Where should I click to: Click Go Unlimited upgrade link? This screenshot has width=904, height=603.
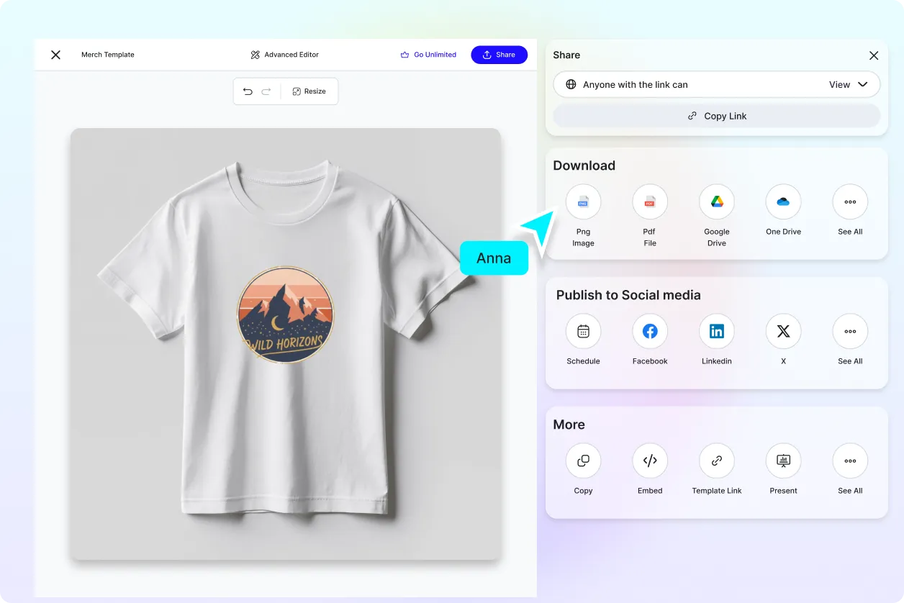(x=428, y=55)
